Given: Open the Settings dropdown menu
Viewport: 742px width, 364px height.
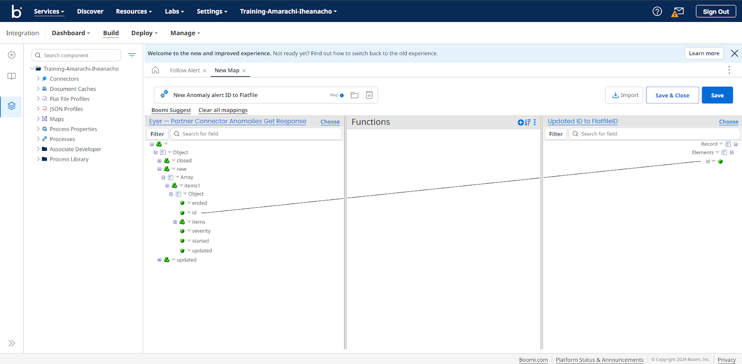Looking at the screenshot, I should point(212,11).
